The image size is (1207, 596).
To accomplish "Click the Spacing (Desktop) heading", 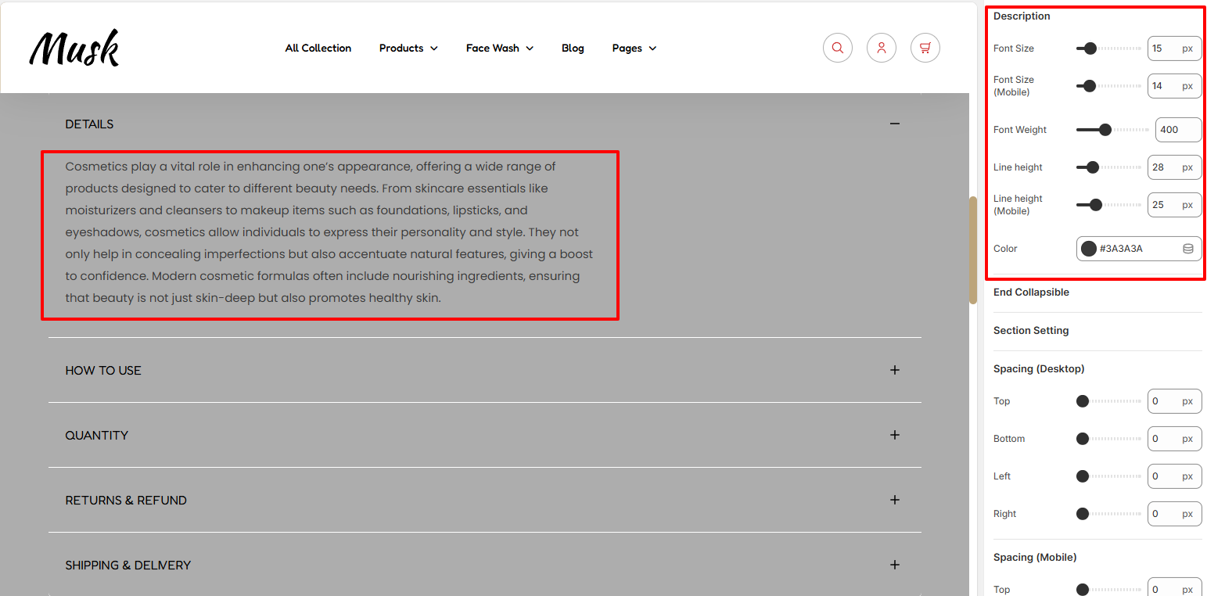I will (1039, 369).
